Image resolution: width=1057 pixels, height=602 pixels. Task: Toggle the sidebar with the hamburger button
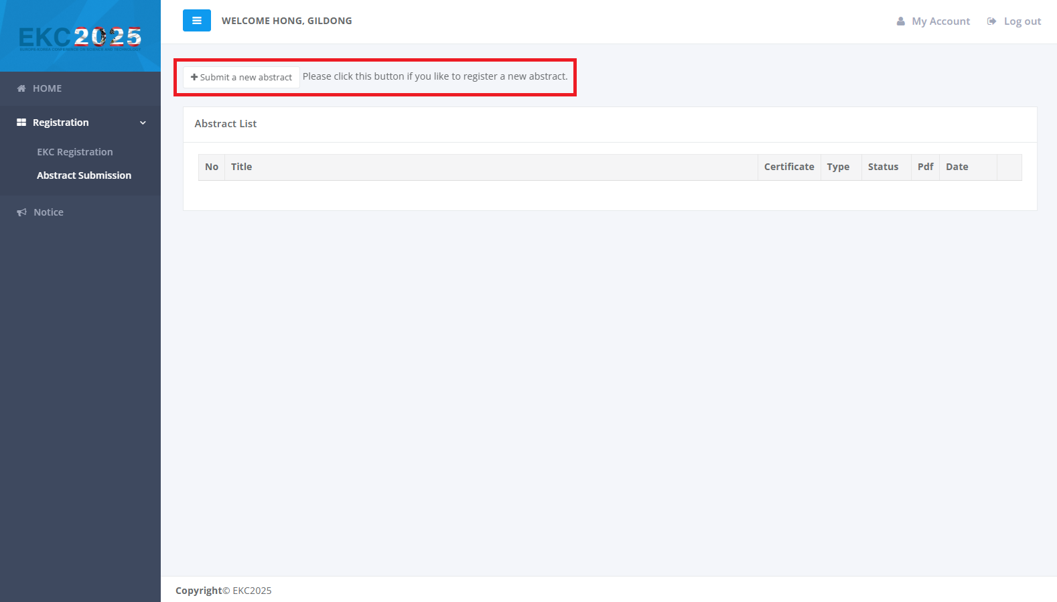pyautogui.click(x=196, y=21)
